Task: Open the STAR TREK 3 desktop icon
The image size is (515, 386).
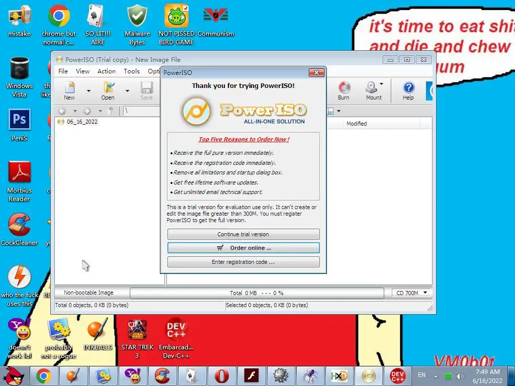Action: tap(137, 339)
